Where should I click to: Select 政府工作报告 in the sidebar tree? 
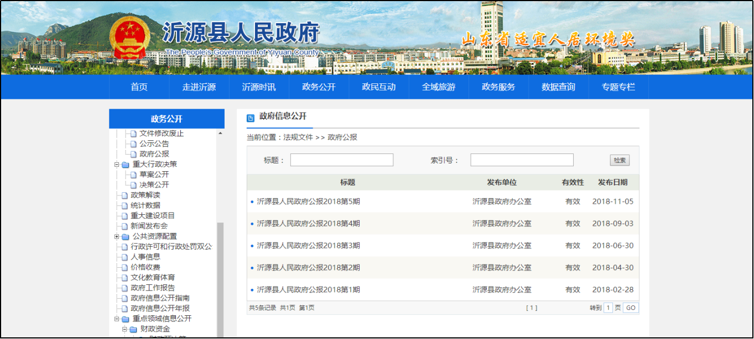click(153, 288)
